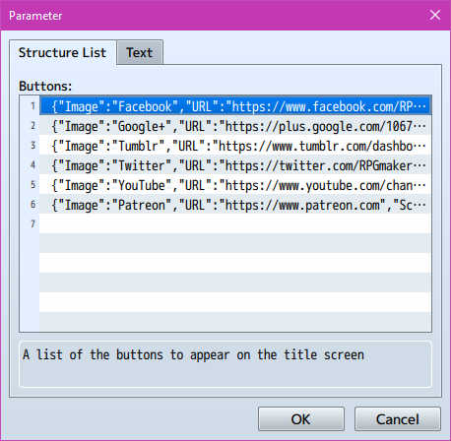Select the YouTube button entry
Viewport: 451px width, 441px height.
[x=235, y=184]
